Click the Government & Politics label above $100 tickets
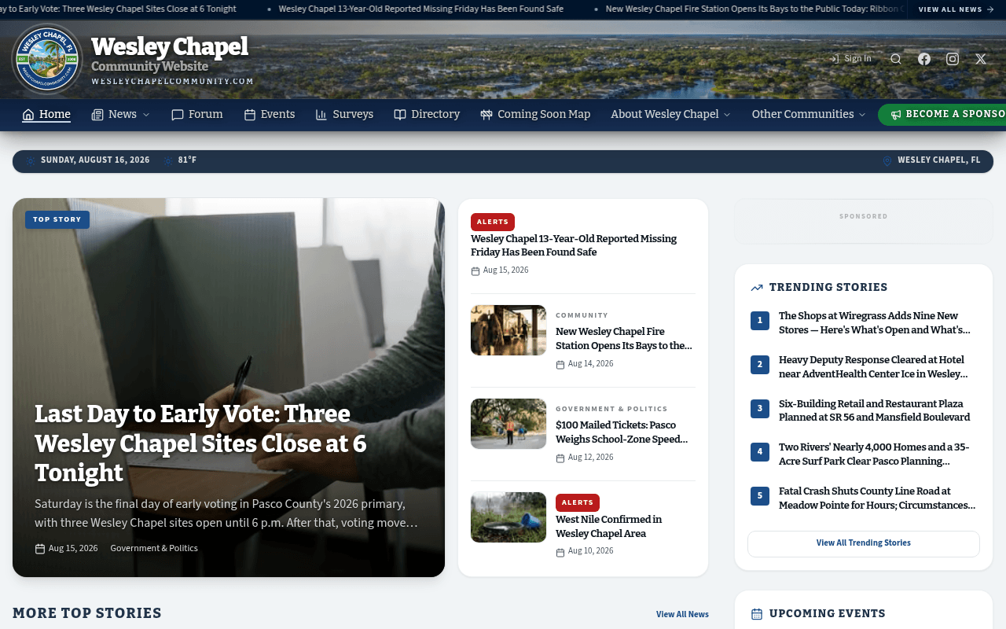 (611, 409)
